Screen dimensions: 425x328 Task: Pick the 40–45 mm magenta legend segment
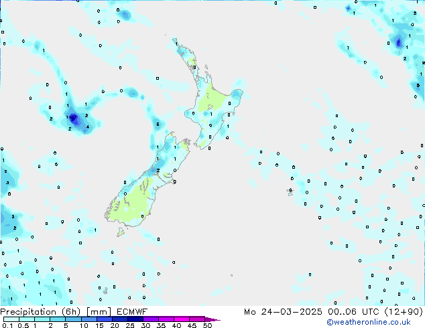coord(184,319)
